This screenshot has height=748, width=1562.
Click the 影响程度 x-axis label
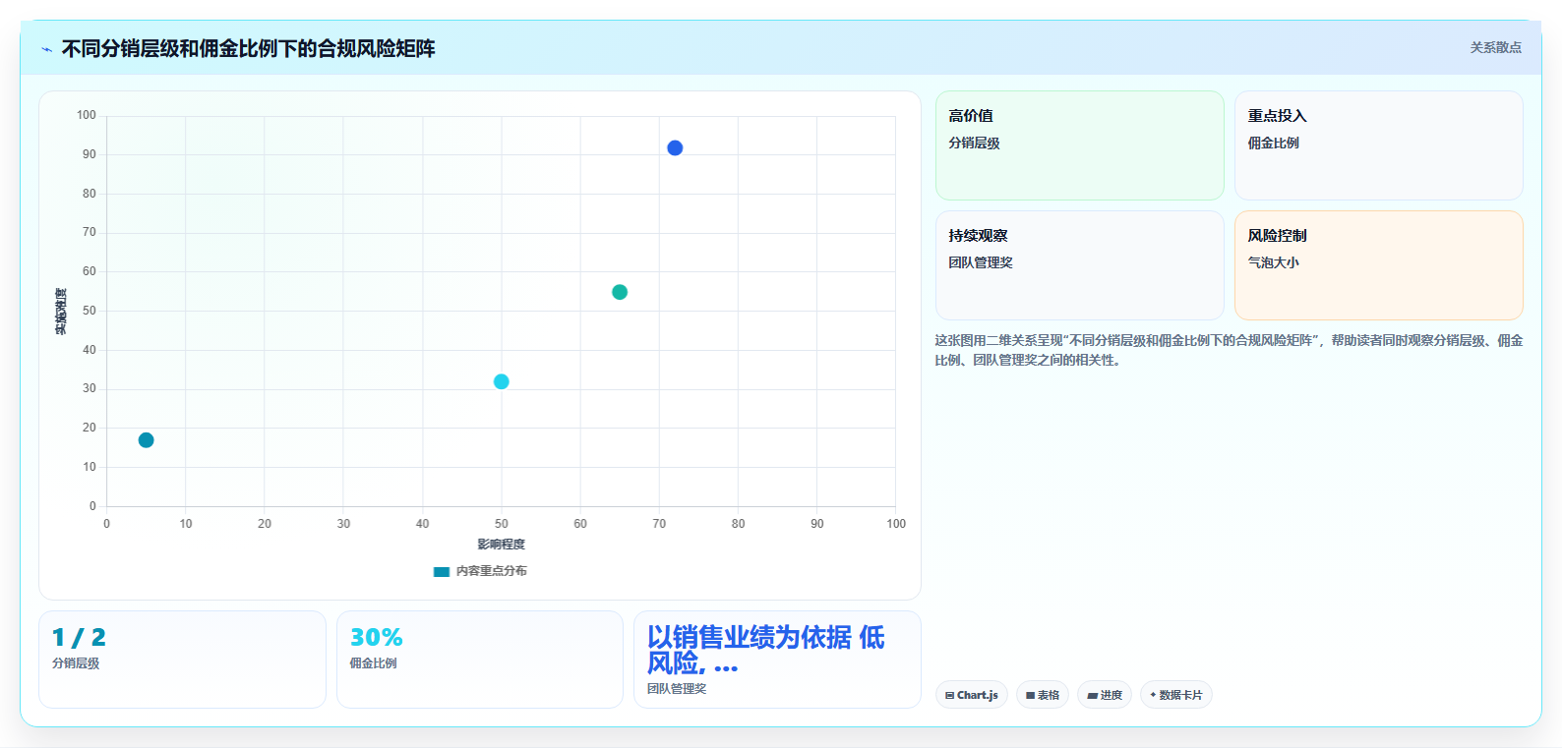point(502,545)
